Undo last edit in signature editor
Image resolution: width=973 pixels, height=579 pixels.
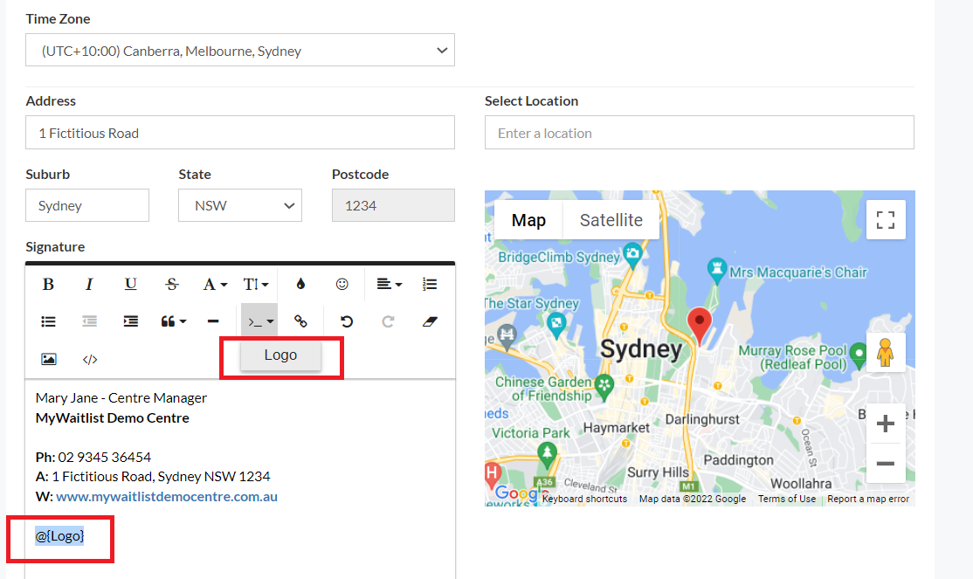[x=346, y=321]
